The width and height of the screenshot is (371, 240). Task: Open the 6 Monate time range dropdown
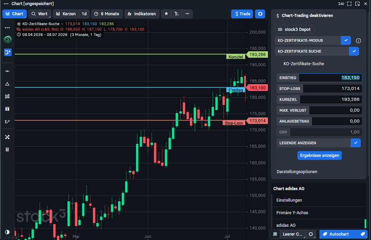107,14
